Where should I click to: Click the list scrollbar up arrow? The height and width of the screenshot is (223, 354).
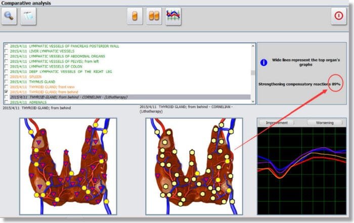coord(253,46)
